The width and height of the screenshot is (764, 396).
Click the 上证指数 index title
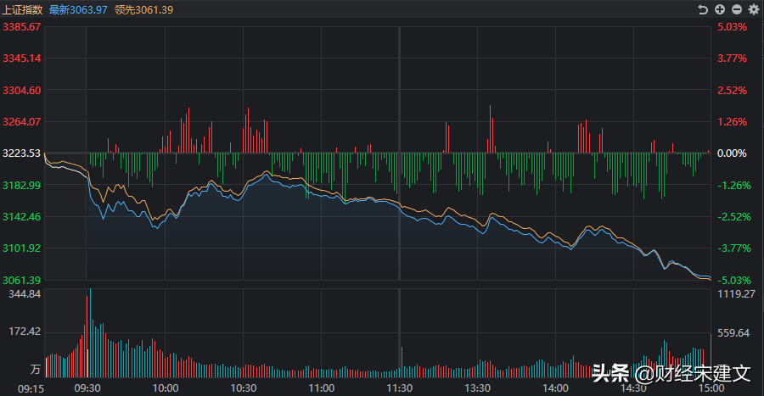23,9
